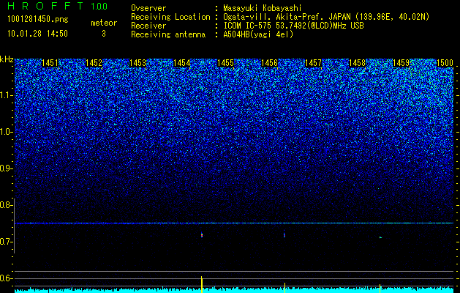
Task: Click the 1457 time label
Action: coord(313,63)
